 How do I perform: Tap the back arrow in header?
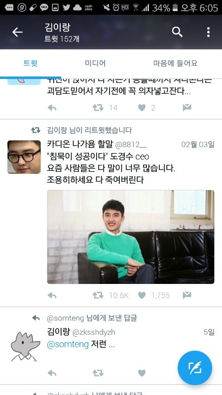tap(17, 32)
